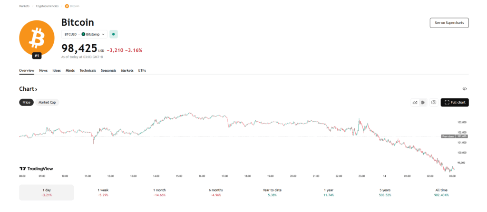Switch chart to area style icon
The height and width of the screenshot is (212, 487).
pyautogui.click(x=415, y=102)
